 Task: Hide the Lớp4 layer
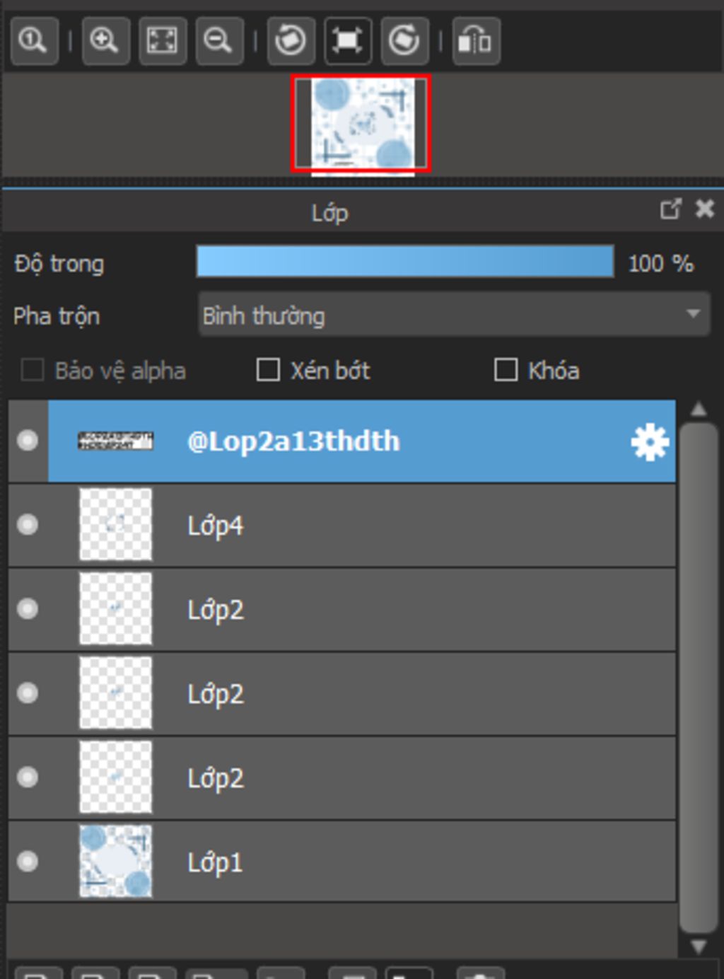(28, 525)
